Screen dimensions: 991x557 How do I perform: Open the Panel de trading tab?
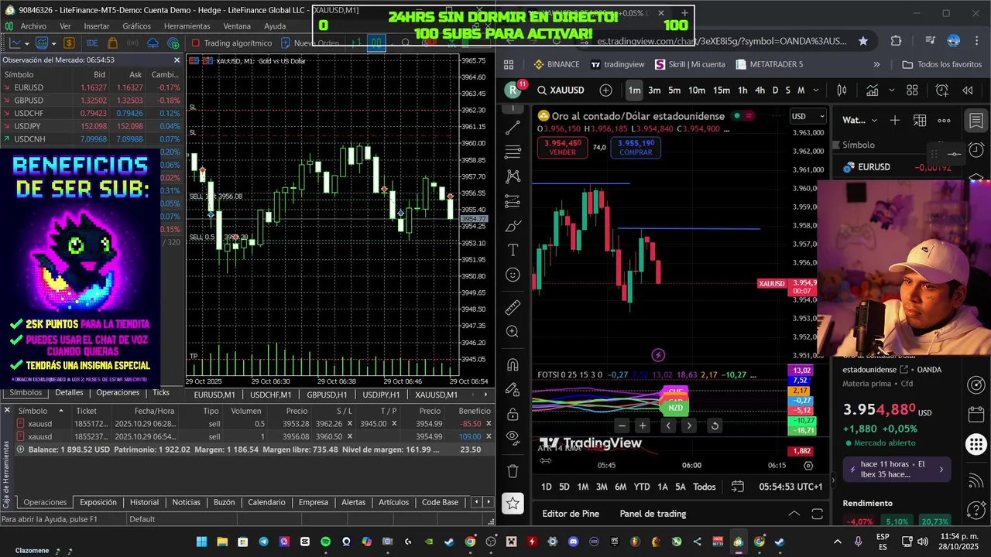pyautogui.click(x=653, y=514)
